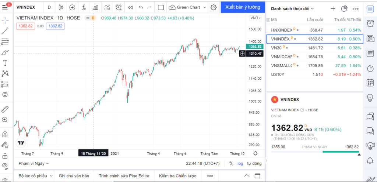Select the trend line drawing tool
The height and width of the screenshot is (182, 377).
[x=5, y=31]
